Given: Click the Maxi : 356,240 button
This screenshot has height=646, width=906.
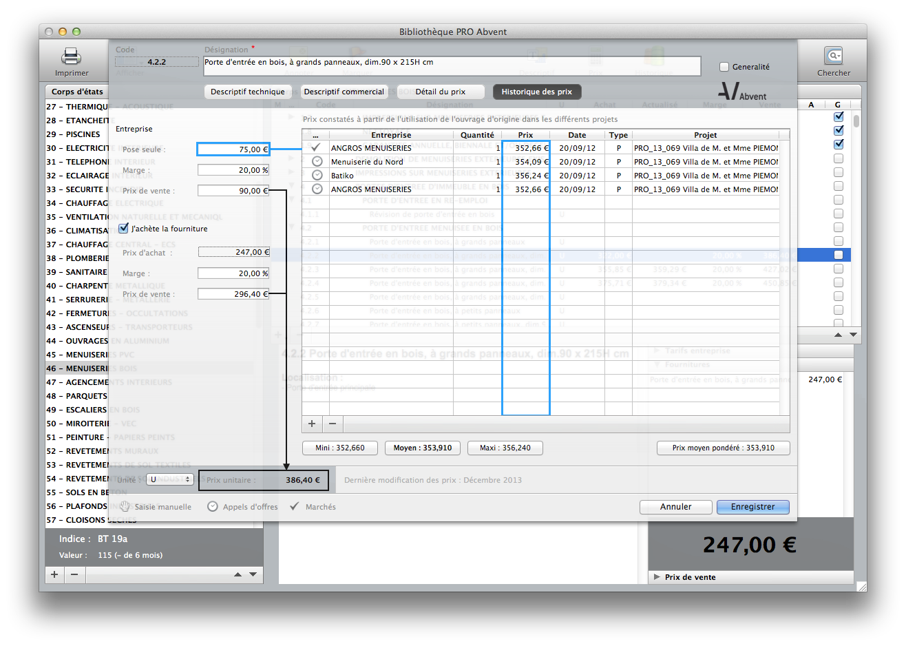Looking at the screenshot, I should [505, 448].
